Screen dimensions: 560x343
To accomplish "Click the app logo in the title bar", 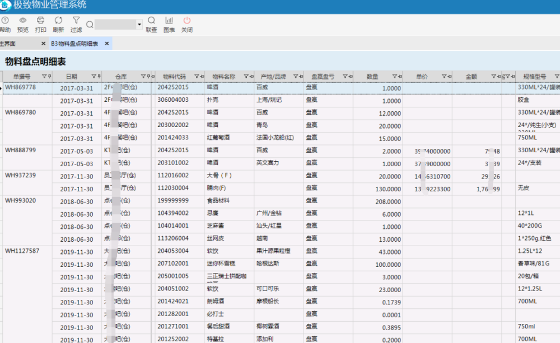I will click(6, 5).
